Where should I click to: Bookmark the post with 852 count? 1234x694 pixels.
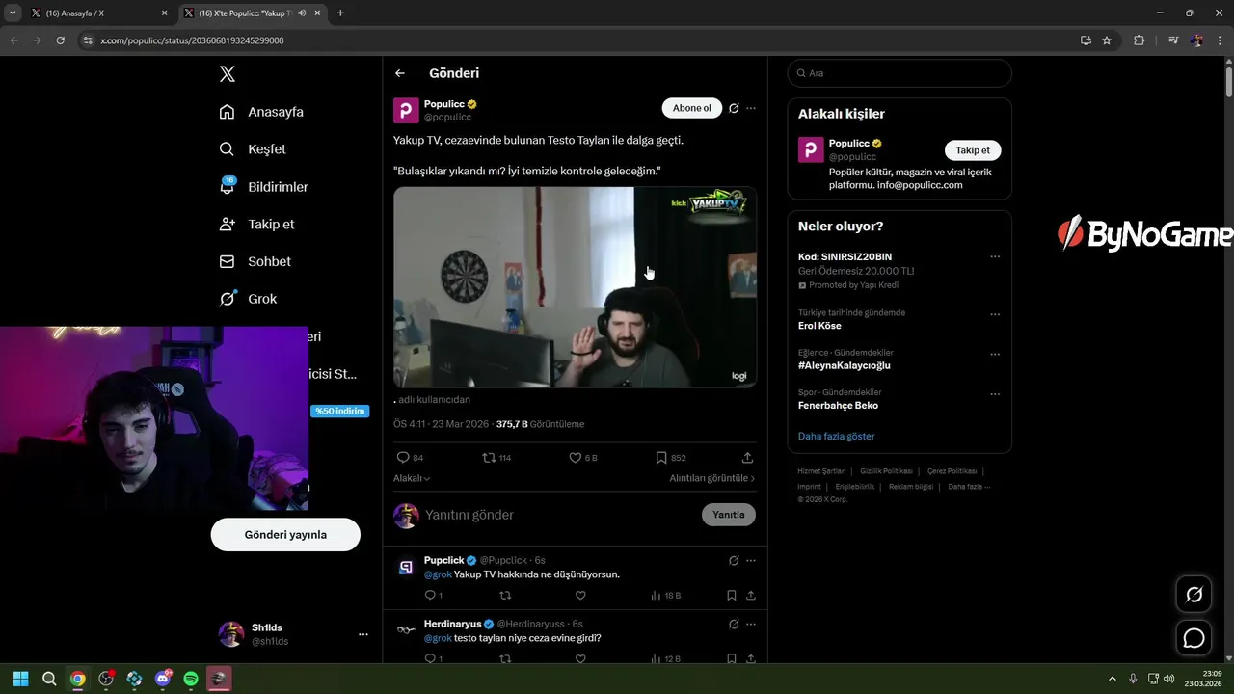pyautogui.click(x=670, y=458)
